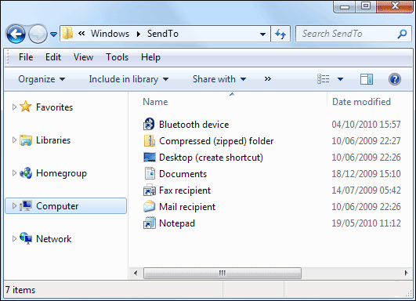
Task: Select Libraries in navigation pane
Action: point(53,140)
